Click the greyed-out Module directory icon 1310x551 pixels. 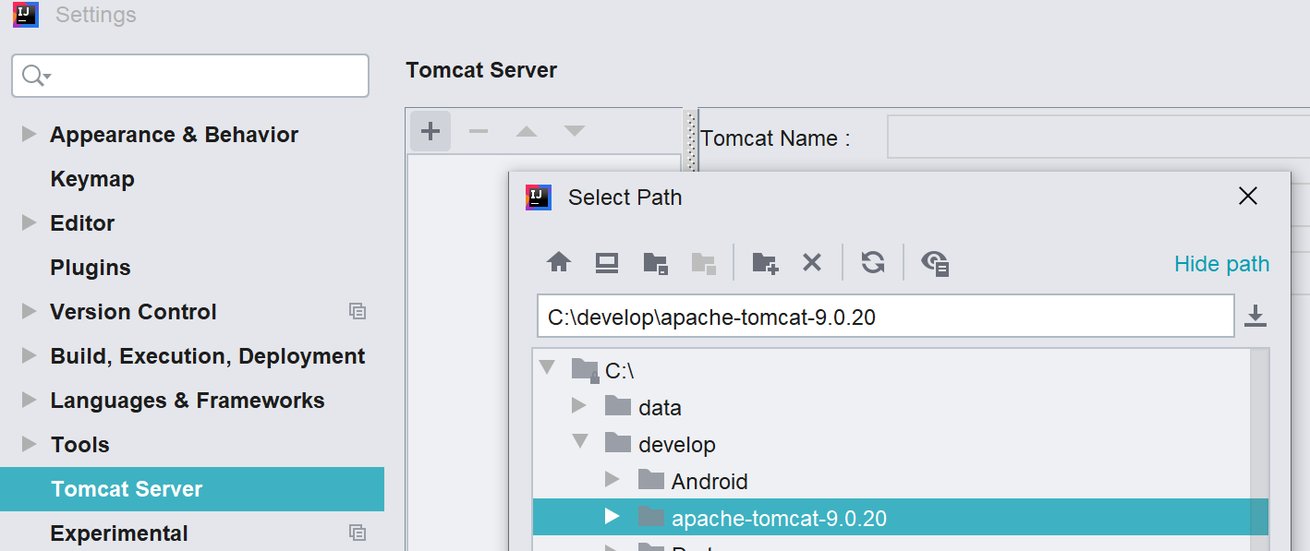[x=704, y=264]
